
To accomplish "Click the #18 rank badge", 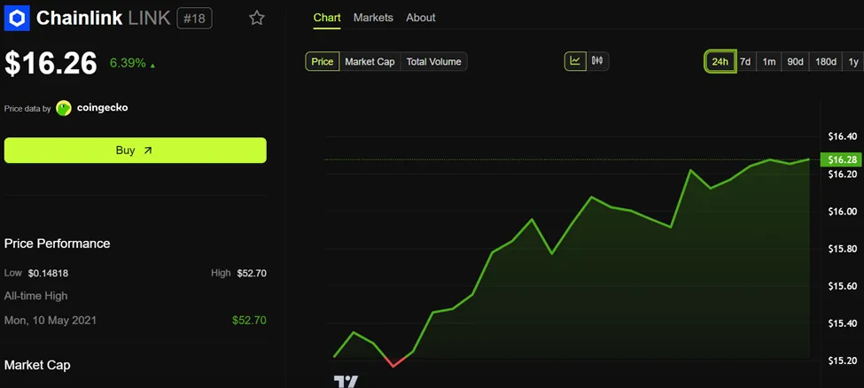I will [194, 18].
